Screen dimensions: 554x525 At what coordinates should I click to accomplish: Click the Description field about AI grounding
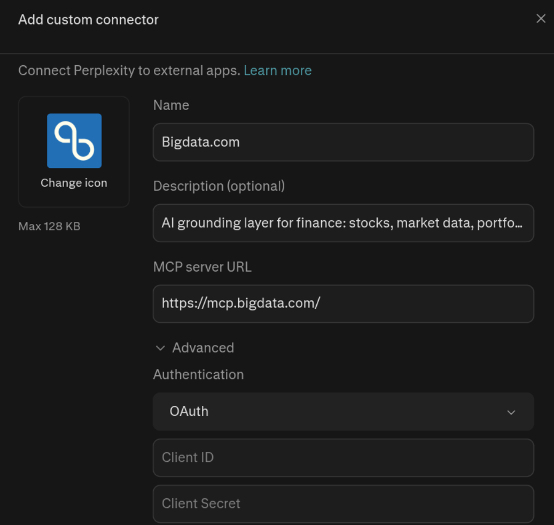tap(343, 223)
